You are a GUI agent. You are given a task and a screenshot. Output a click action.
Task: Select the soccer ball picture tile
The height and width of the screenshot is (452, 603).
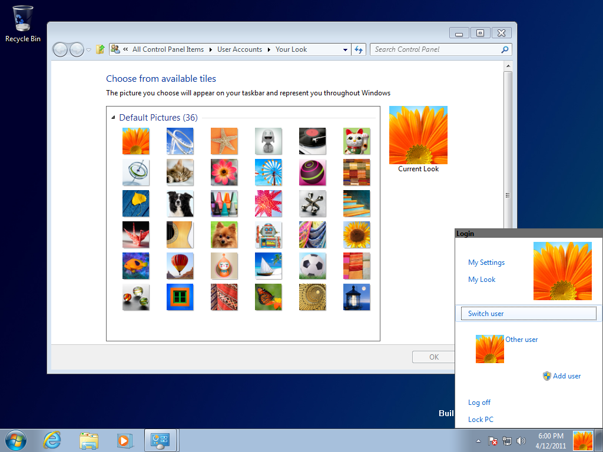312,265
